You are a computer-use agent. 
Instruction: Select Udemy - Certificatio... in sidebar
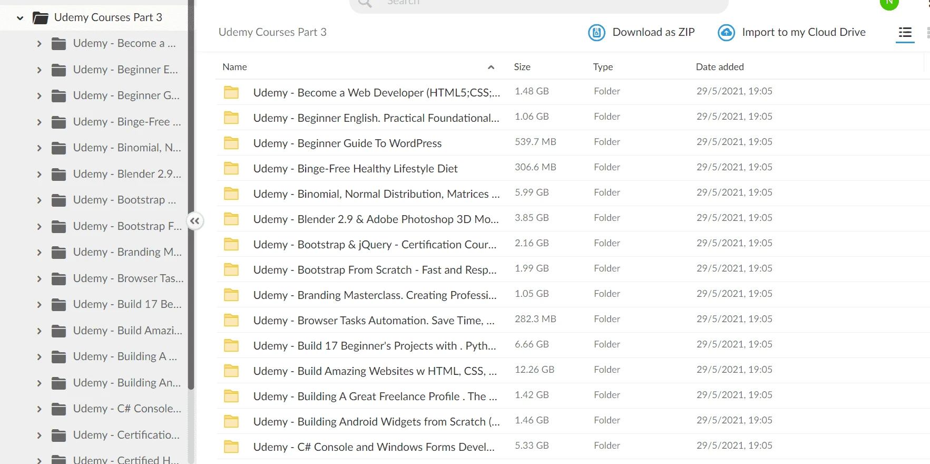(x=126, y=435)
